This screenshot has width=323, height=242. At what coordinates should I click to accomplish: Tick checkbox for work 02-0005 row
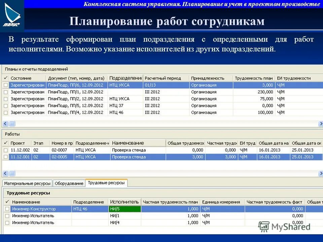[x=6, y=157]
